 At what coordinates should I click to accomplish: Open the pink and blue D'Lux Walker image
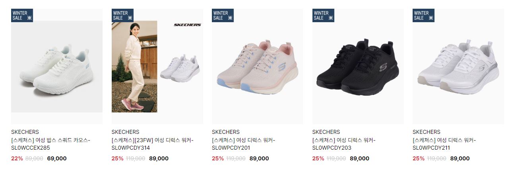coord(258,67)
